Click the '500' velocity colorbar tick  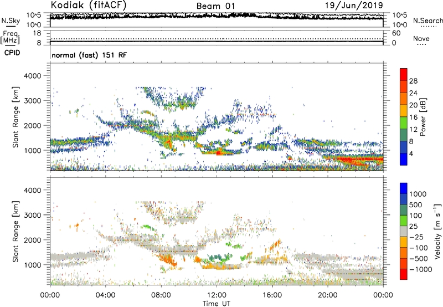[x=416, y=204]
